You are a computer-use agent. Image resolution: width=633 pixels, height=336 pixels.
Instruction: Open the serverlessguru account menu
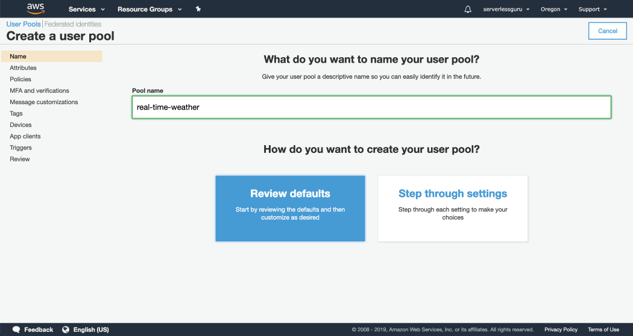point(506,9)
